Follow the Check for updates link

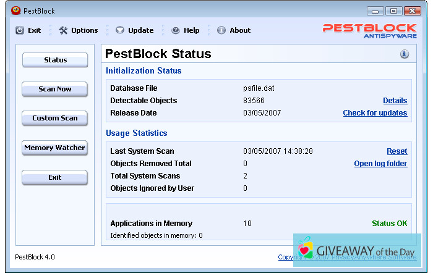pyautogui.click(x=375, y=113)
